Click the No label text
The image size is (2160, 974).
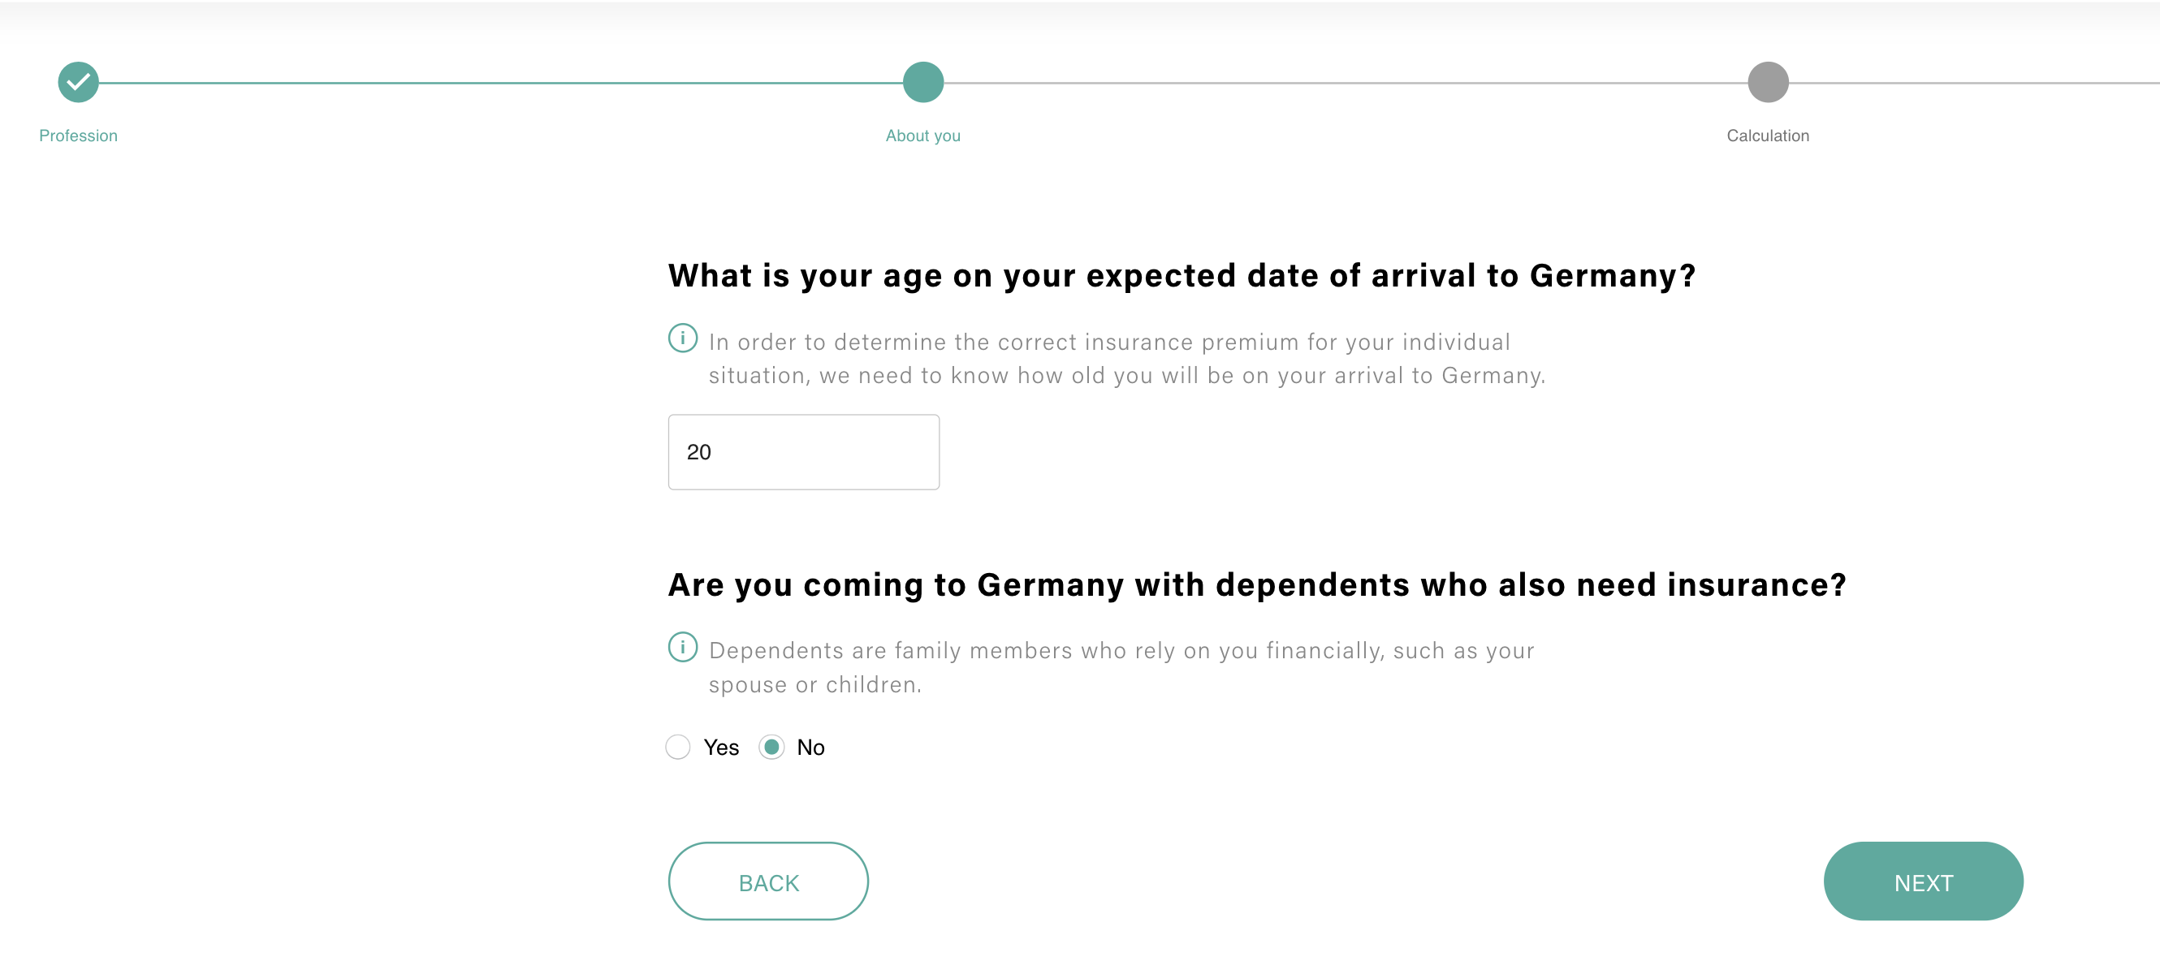click(810, 748)
